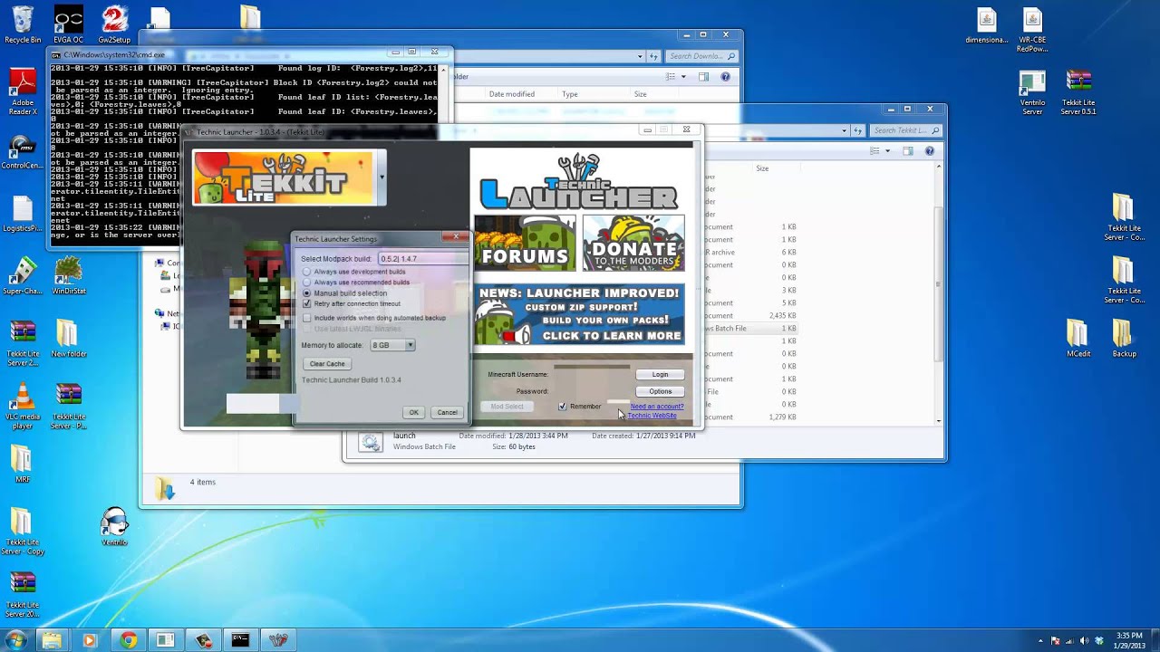This screenshot has height=652, width=1160.
Task: Open the FORUMS banner in launcher
Action: click(525, 244)
